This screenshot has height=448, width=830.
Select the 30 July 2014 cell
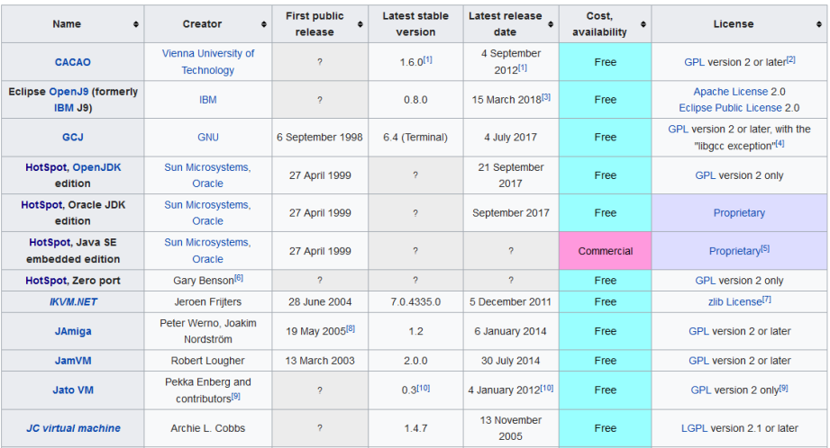[511, 361]
